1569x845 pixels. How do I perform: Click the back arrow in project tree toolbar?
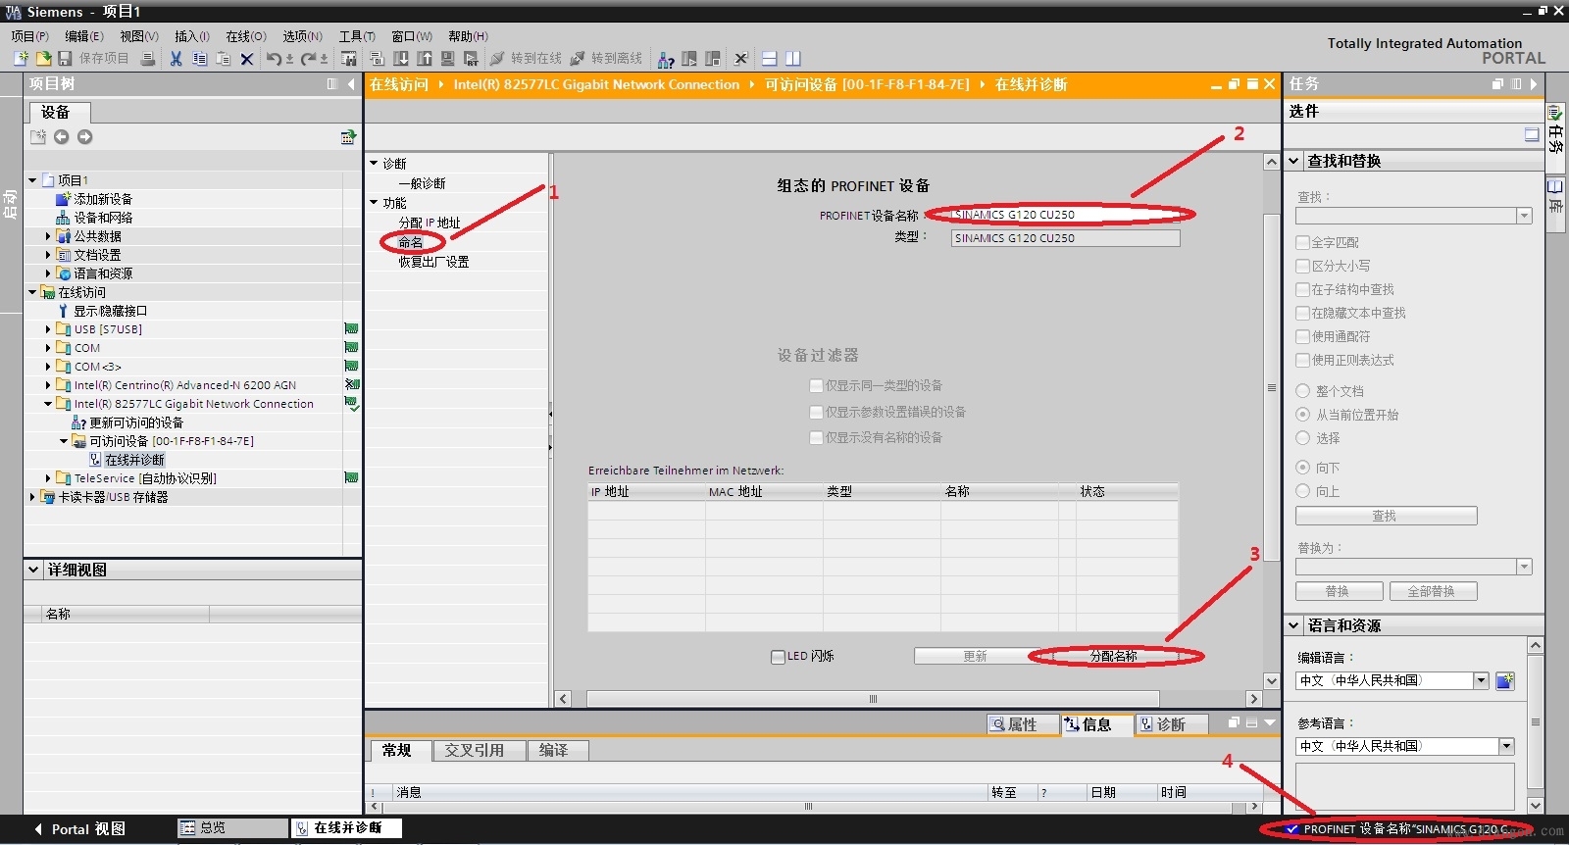61,137
